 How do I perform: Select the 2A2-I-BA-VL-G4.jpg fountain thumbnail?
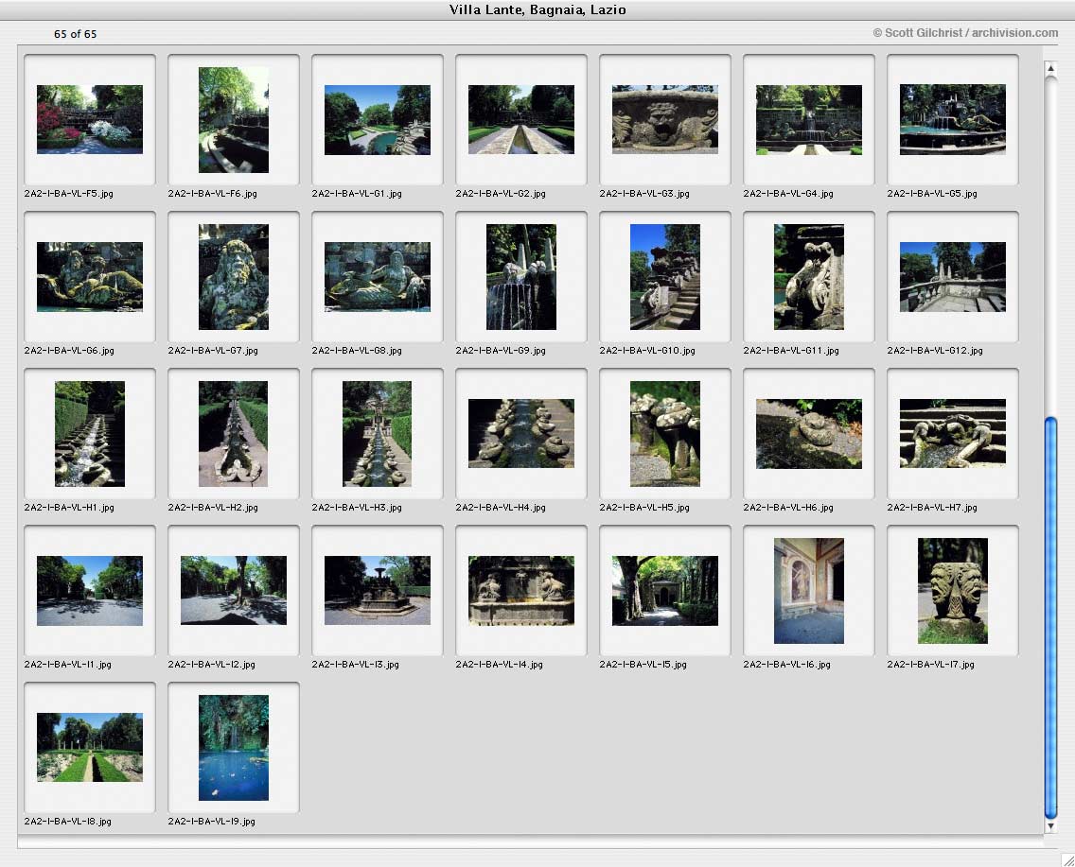[809, 119]
